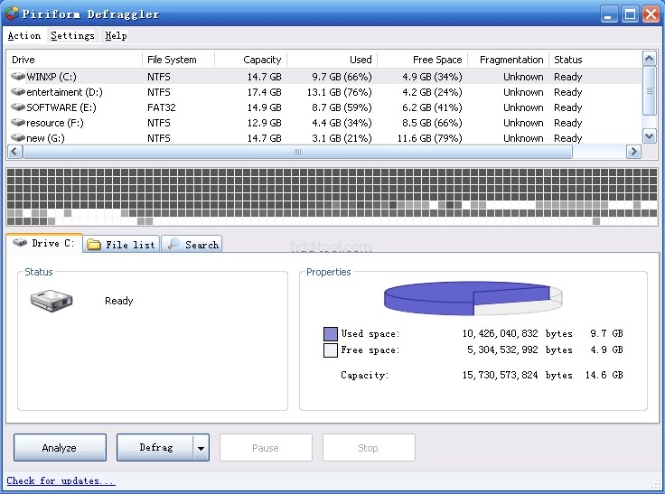665x494 pixels.
Task: Select the new (G:) drive row
Action: [x=324, y=138]
